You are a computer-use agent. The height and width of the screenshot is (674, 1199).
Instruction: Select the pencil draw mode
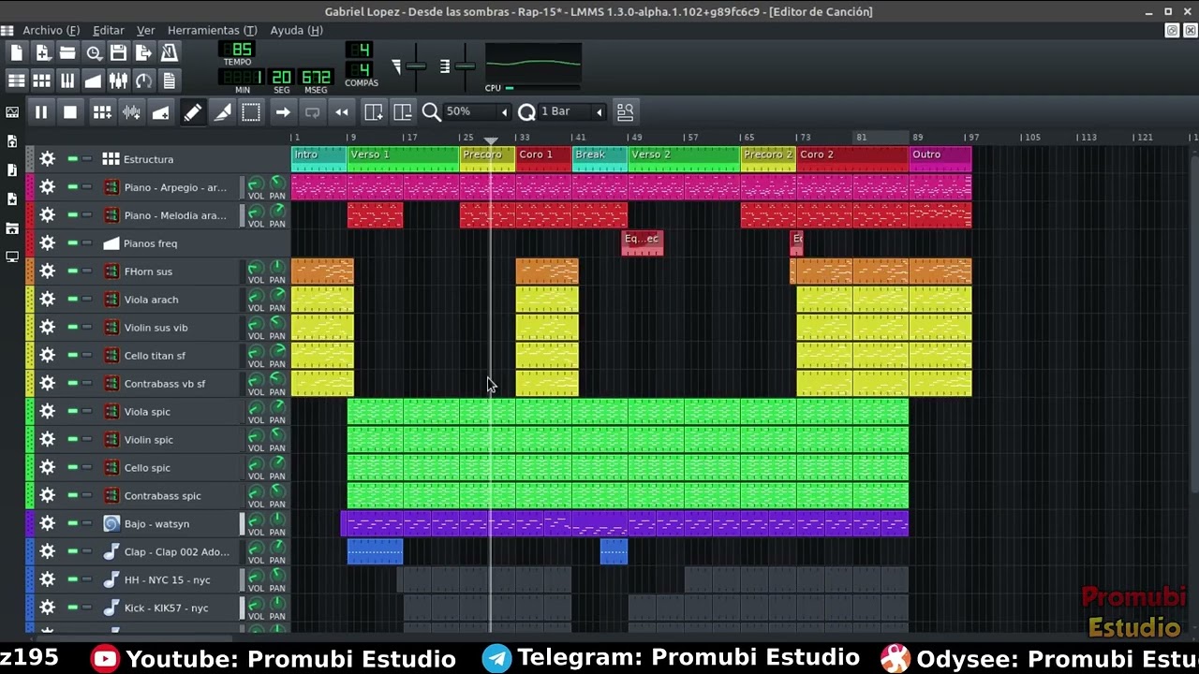point(192,112)
